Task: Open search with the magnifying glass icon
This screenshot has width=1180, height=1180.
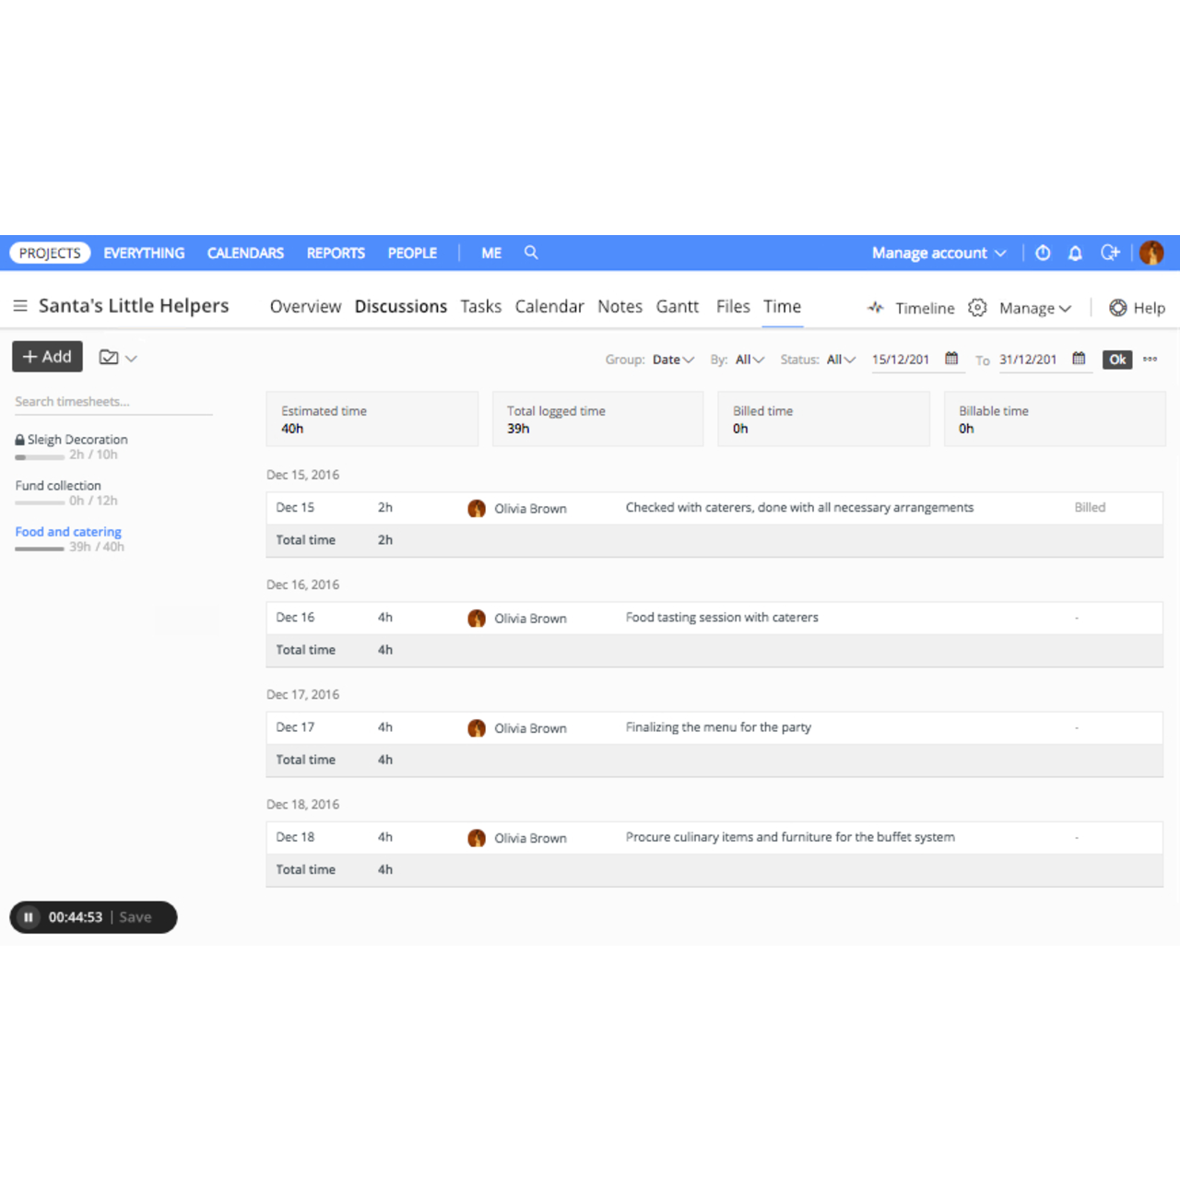Action: [x=531, y=252]
